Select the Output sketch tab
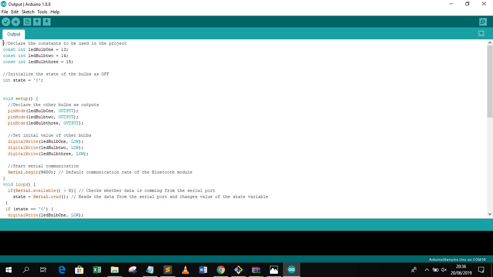The image size is (493, 277). coord(14,34)
